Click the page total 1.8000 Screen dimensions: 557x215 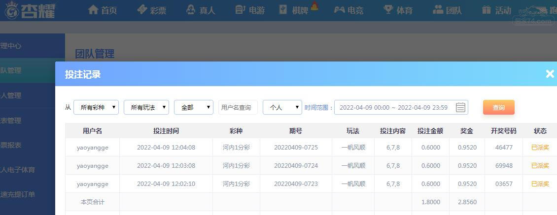(x=430, y=202)
